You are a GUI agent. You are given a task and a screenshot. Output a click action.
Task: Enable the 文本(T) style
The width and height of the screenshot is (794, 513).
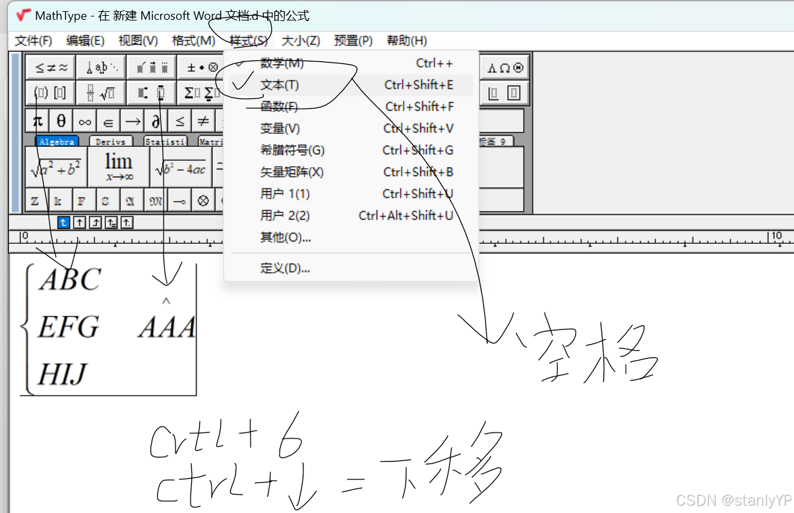point(280,84)
